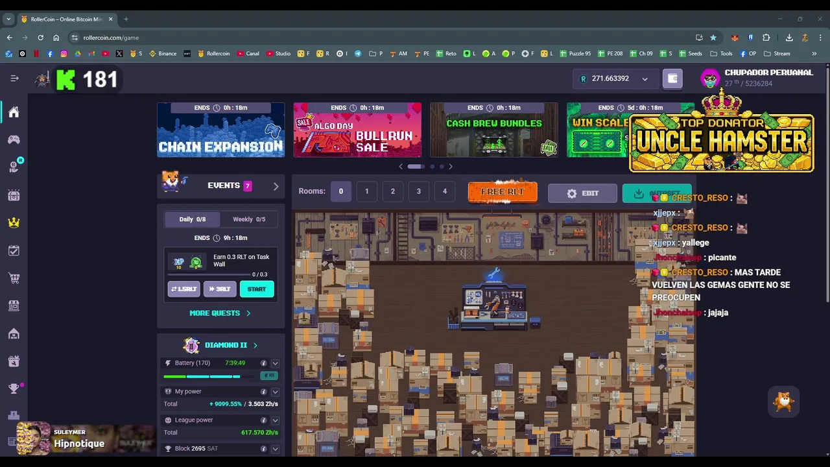Screen dimensions: 830x467
Task: Open the Binance bookmark
Action: (163, 54)
